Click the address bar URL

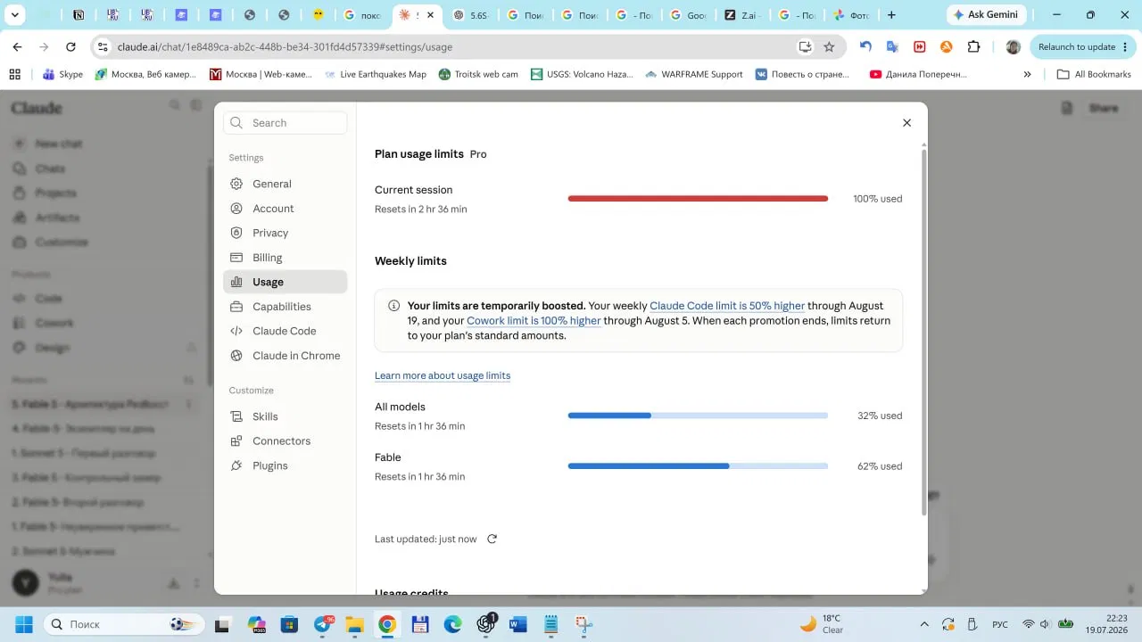tap(285, 47)
